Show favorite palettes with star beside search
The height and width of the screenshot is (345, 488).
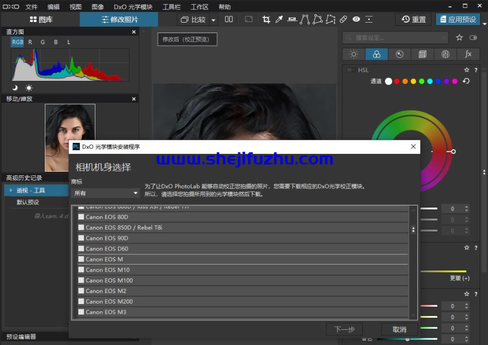click(459, 38)
